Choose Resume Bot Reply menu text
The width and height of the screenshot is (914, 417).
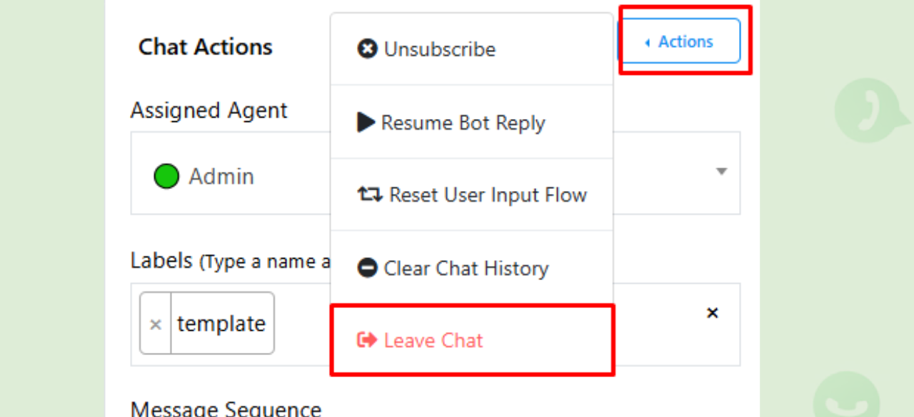click(x=463, y=123)
